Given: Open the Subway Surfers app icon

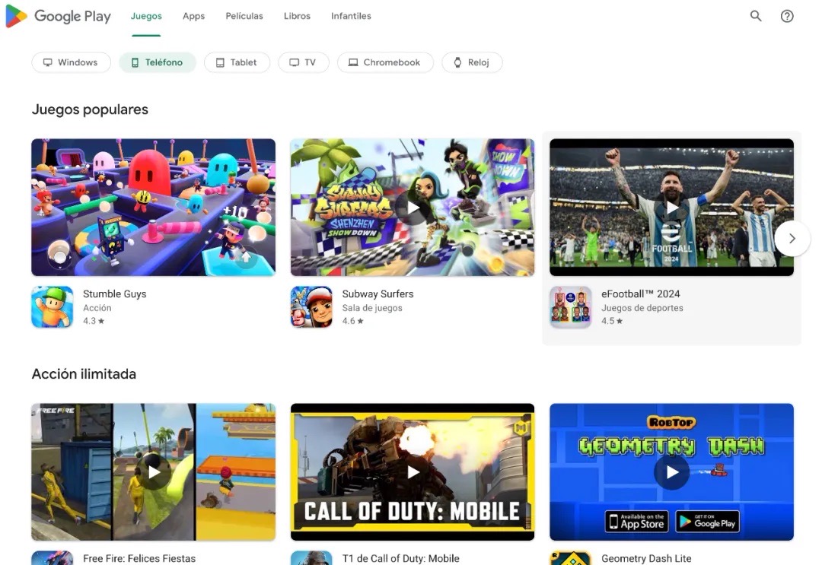Looking at the screenshot, I should point(311,307).
